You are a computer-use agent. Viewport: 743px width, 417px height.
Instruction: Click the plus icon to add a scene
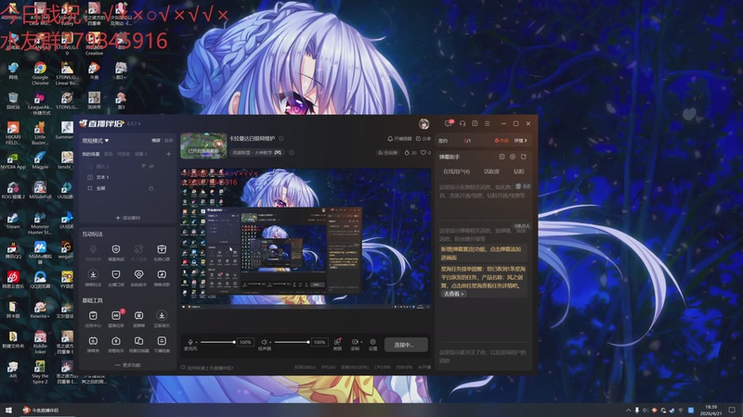pyautogui.click(x=168, y=154)
